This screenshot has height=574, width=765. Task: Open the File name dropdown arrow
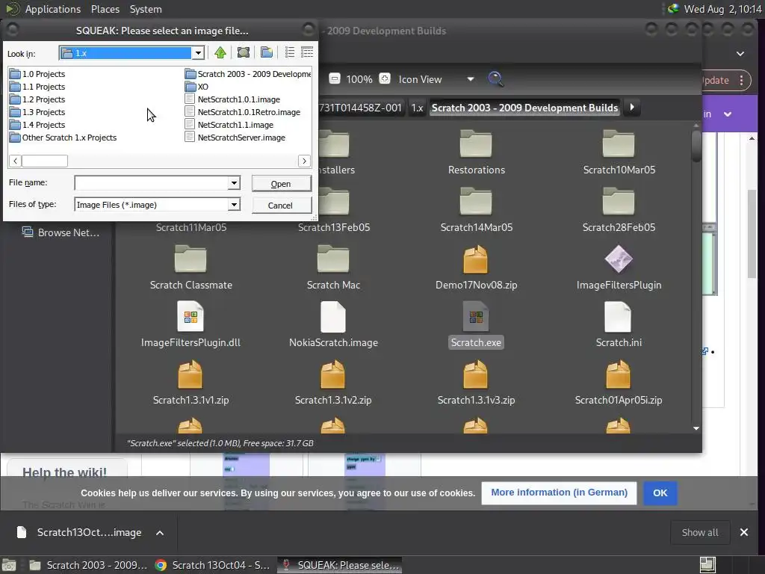(234, 183)
